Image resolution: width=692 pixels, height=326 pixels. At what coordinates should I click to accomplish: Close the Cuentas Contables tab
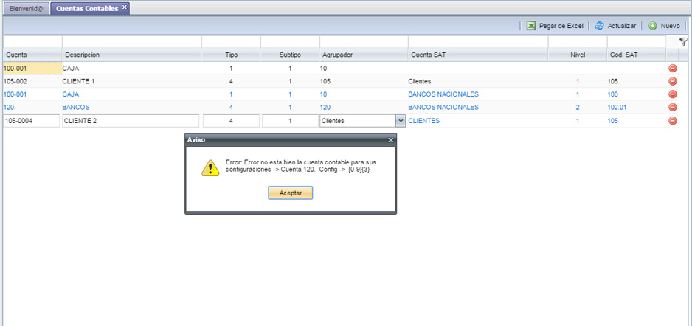pyautogui.click(x=125, y=7)
